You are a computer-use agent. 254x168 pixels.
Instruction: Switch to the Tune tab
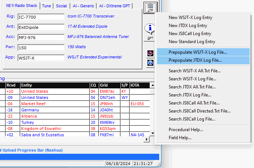click(46, 6)
